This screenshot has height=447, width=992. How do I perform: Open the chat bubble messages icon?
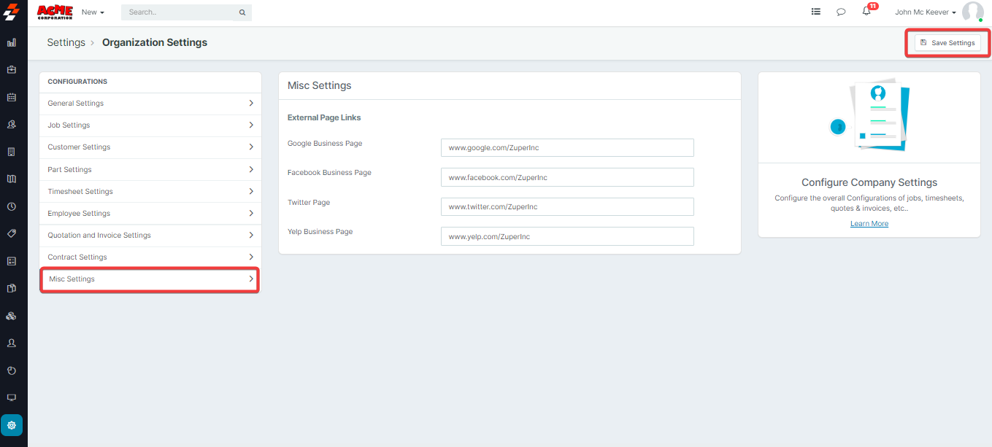pos(841,12)
